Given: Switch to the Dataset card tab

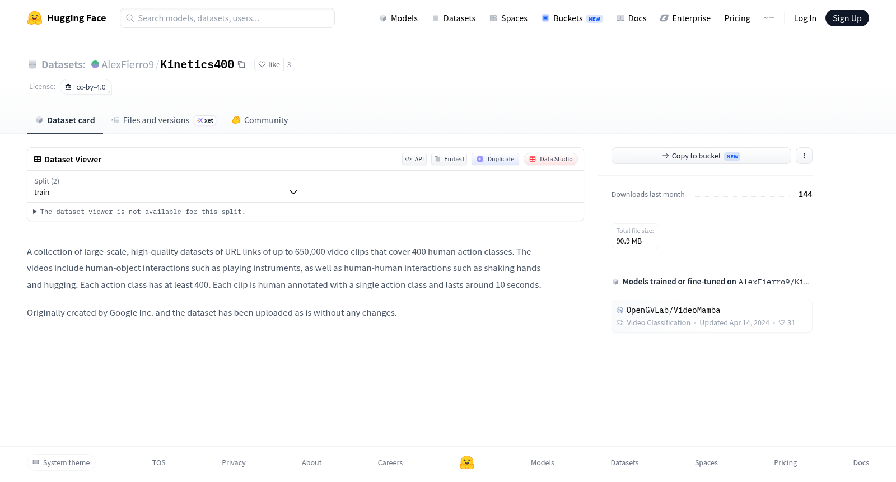Looking at the screenshot, I should (65, 120).
